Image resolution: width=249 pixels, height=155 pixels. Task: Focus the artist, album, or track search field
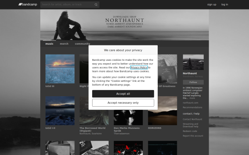[x=70, y=5]
